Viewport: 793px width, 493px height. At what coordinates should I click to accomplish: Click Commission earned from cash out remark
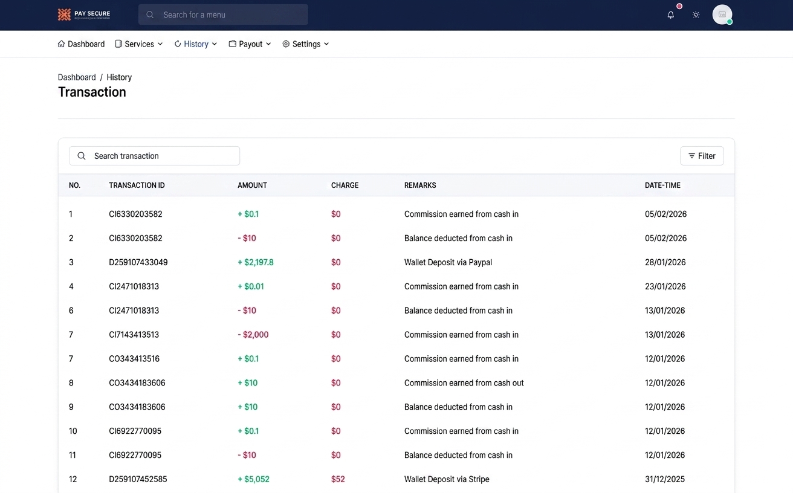(464, 383)
